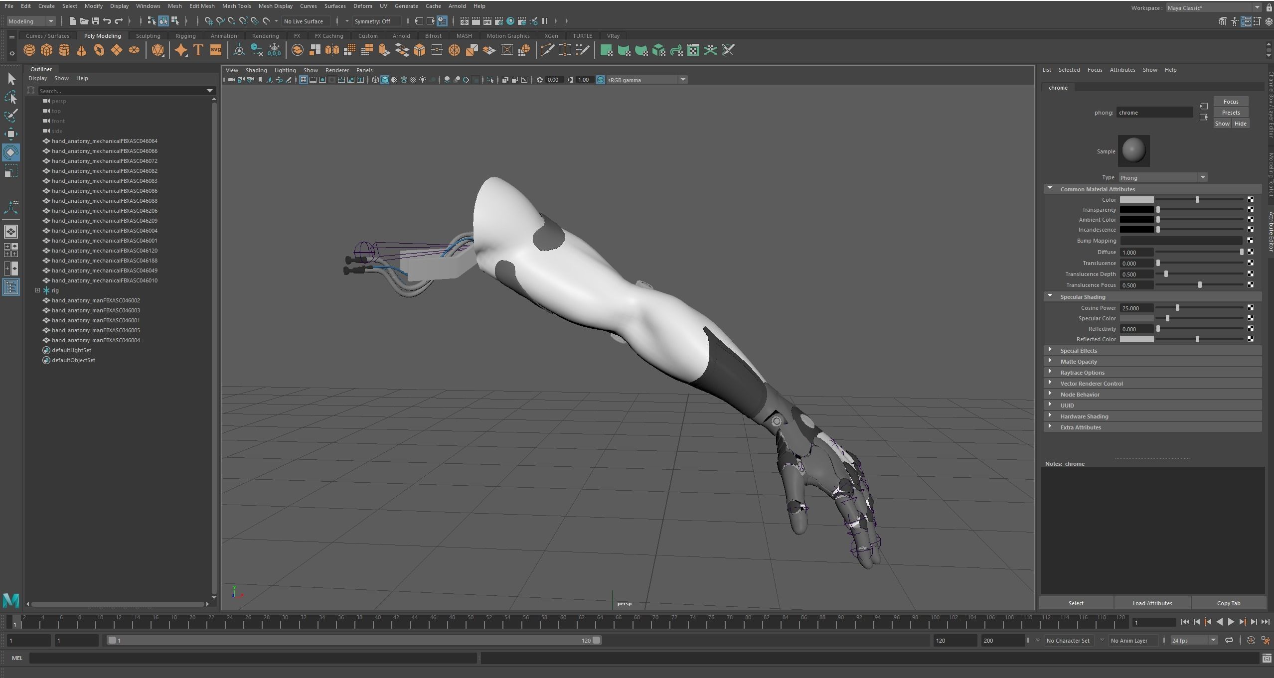Click inside the MEL command line
The width and height of the screenshot is (1274, 678).
[249, 658]
